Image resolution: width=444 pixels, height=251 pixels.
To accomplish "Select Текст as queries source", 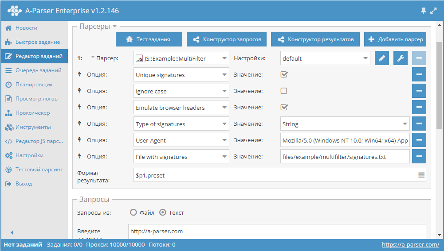I will pos(162,212).
